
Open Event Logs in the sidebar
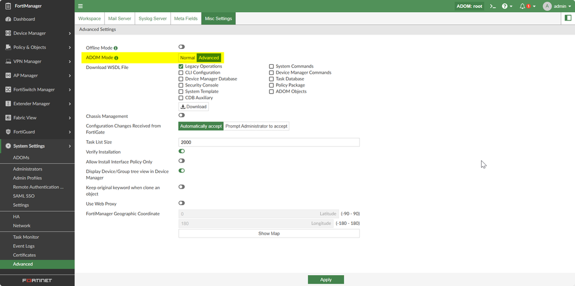point(24,246)
